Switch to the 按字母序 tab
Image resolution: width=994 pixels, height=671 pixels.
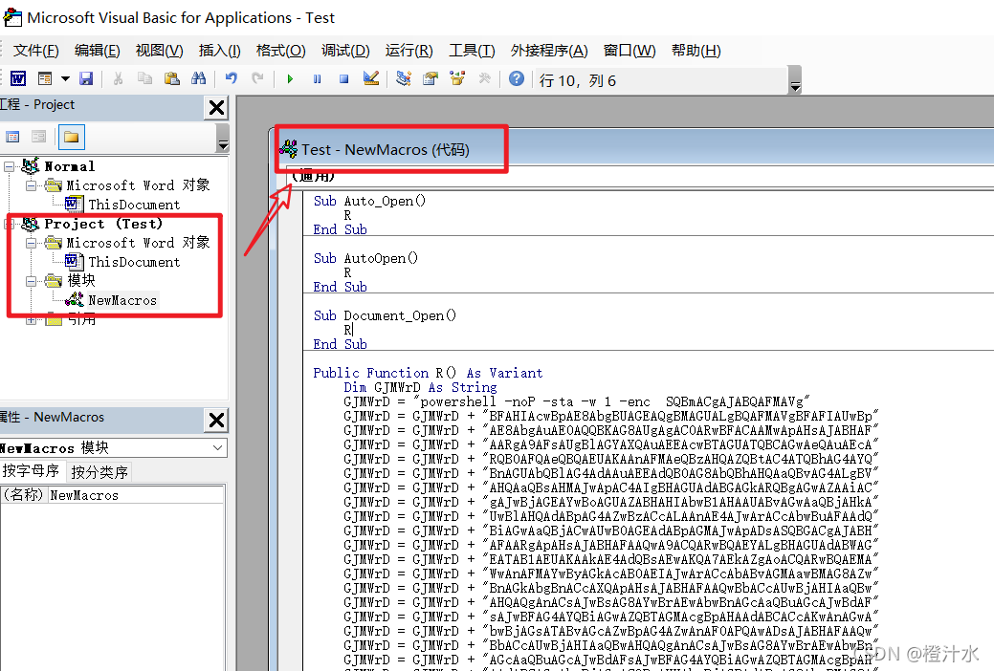[x=31, y=471]
